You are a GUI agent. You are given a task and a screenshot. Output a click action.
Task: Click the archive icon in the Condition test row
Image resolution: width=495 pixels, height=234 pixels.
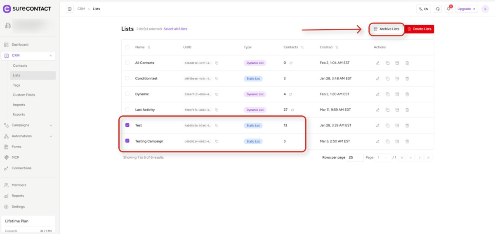pyautogui.click(x=397, y=79)
